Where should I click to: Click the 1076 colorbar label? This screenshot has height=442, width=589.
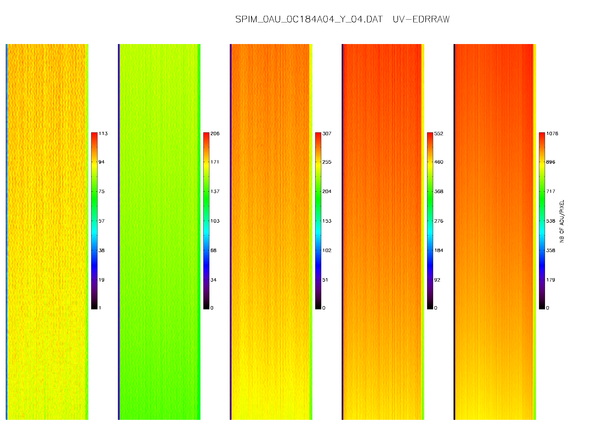552,134
